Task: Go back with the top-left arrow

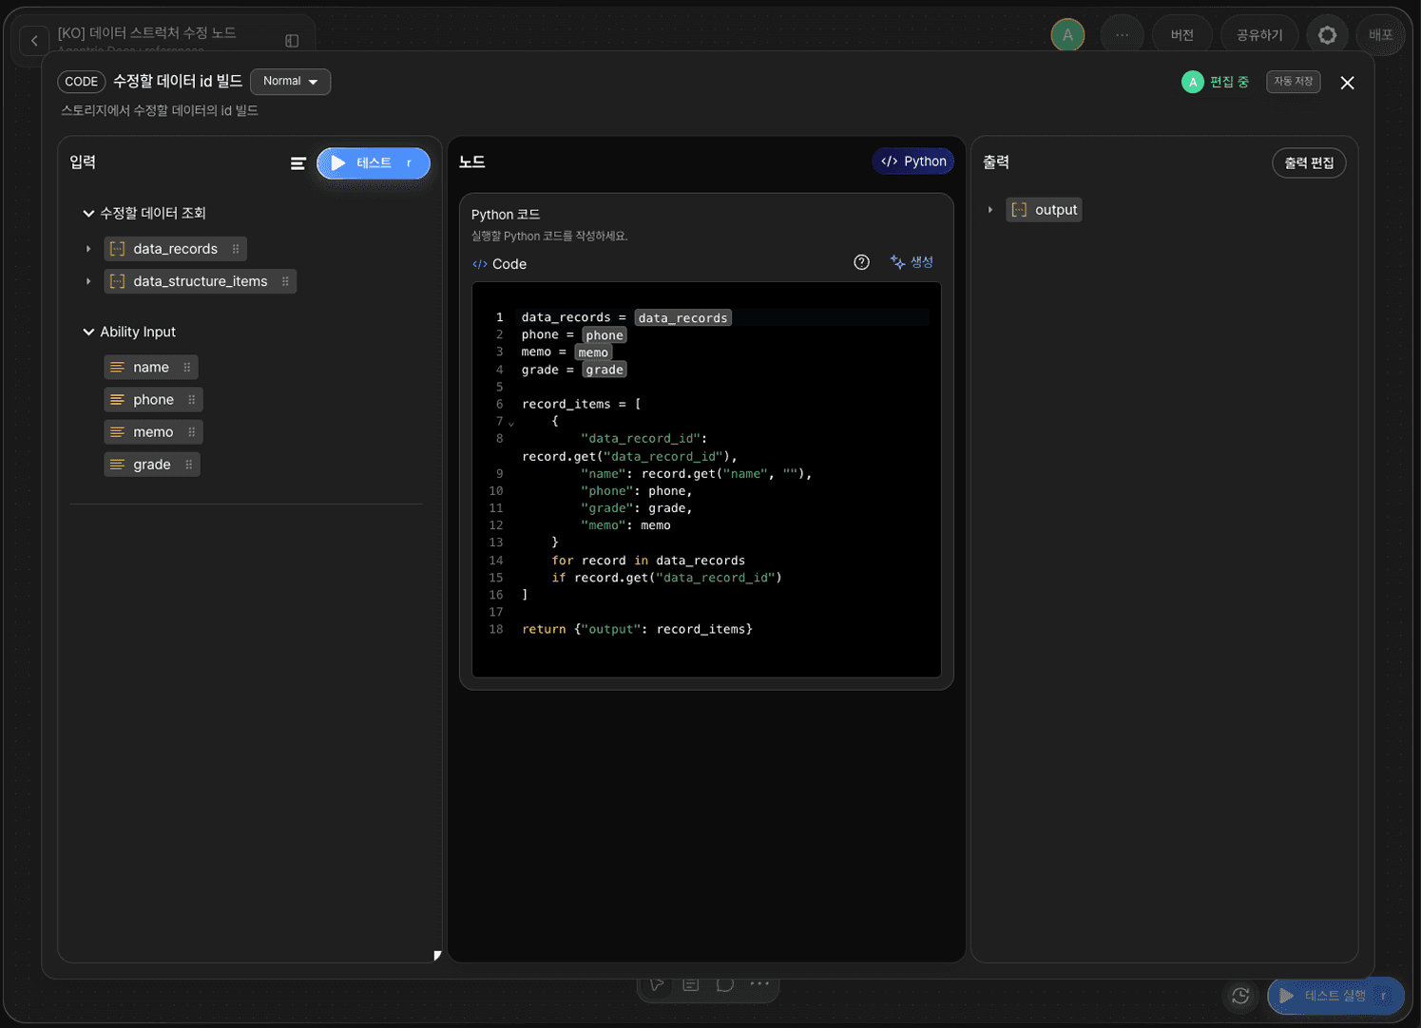Action: [34, 40]
